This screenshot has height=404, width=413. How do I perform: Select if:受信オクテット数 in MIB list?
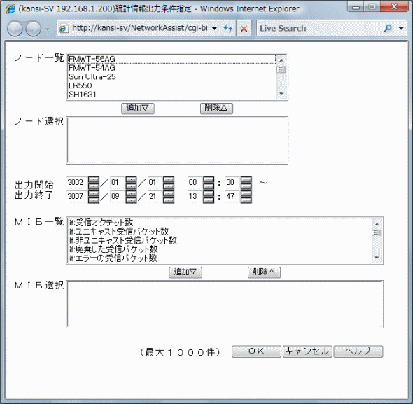pos(219,223)
